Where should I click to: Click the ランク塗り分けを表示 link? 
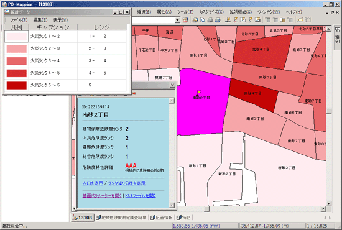(127, 183)
